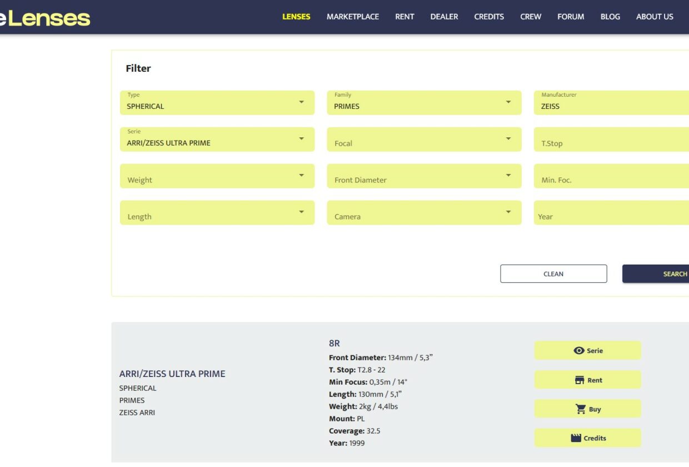This screenshot has height=467, width=689.
Task: Click the Front Diameter 134mm value
Action: pyautogui.click(x=410, y=357)
